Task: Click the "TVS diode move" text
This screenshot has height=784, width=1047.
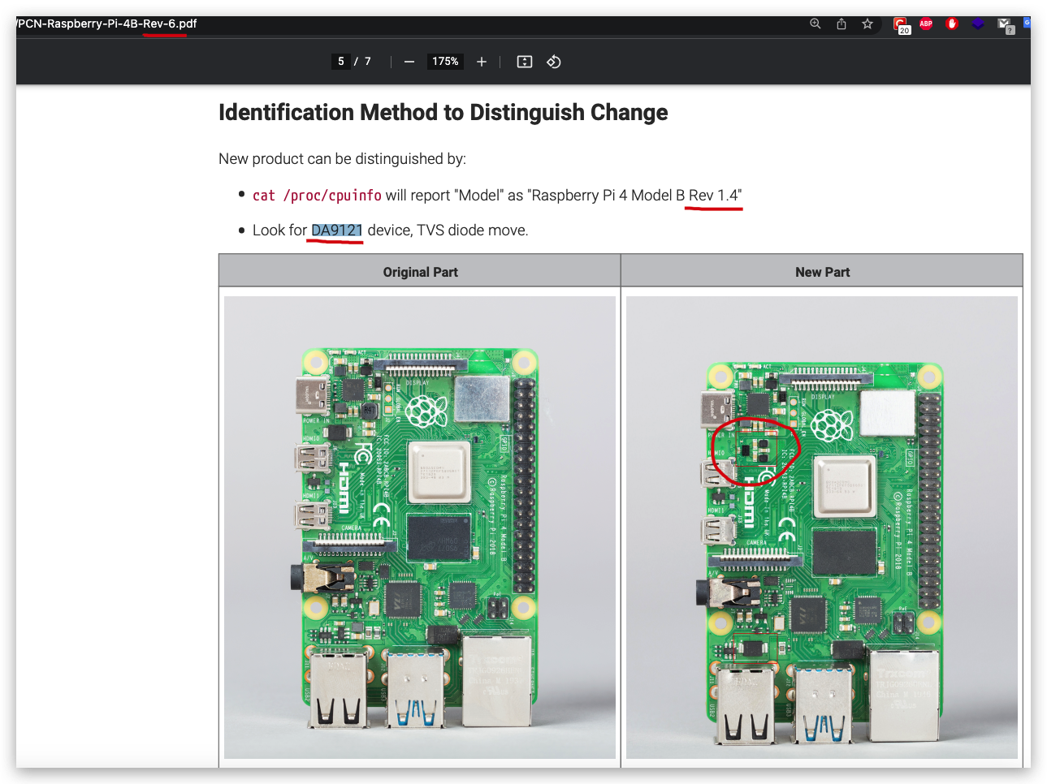Action: (x=471, y=230)
